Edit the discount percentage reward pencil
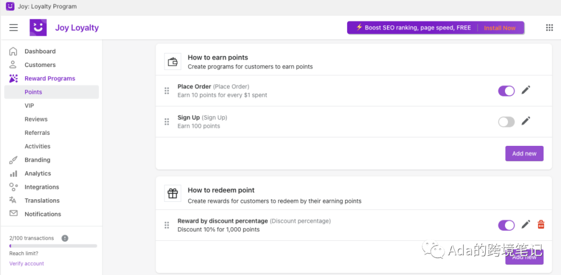561x275 pixels. 526,225
